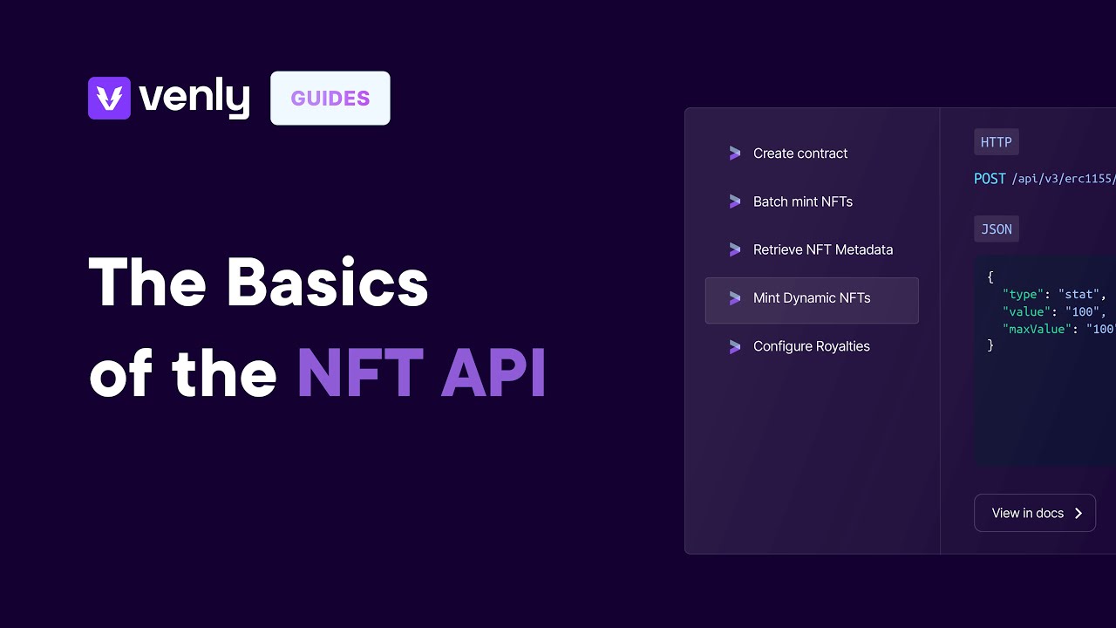
Task: Click the /api/v3/erc1155/ endpoint path
Action: pos(1063,179)
